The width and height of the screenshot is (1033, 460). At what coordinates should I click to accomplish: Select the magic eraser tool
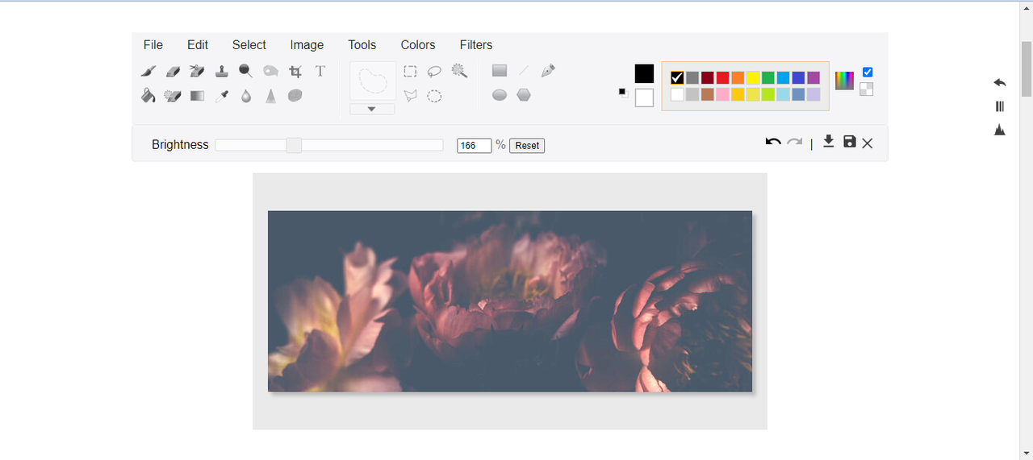point(172,96)
